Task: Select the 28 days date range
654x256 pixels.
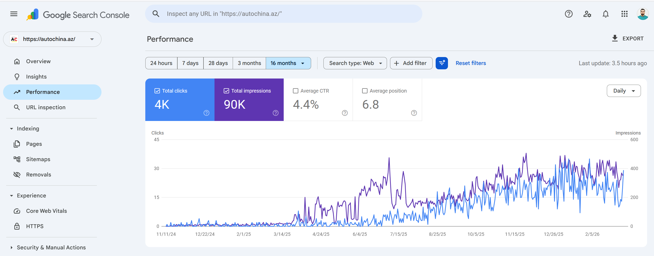Action: click(x=218, y=63)
